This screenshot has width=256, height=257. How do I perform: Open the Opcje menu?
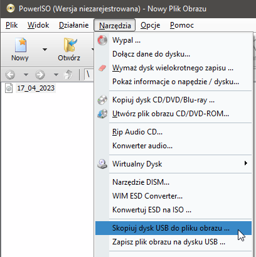click(151, 25)
